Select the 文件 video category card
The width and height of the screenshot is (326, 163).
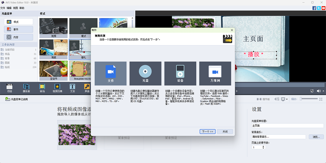pos(111,73)
